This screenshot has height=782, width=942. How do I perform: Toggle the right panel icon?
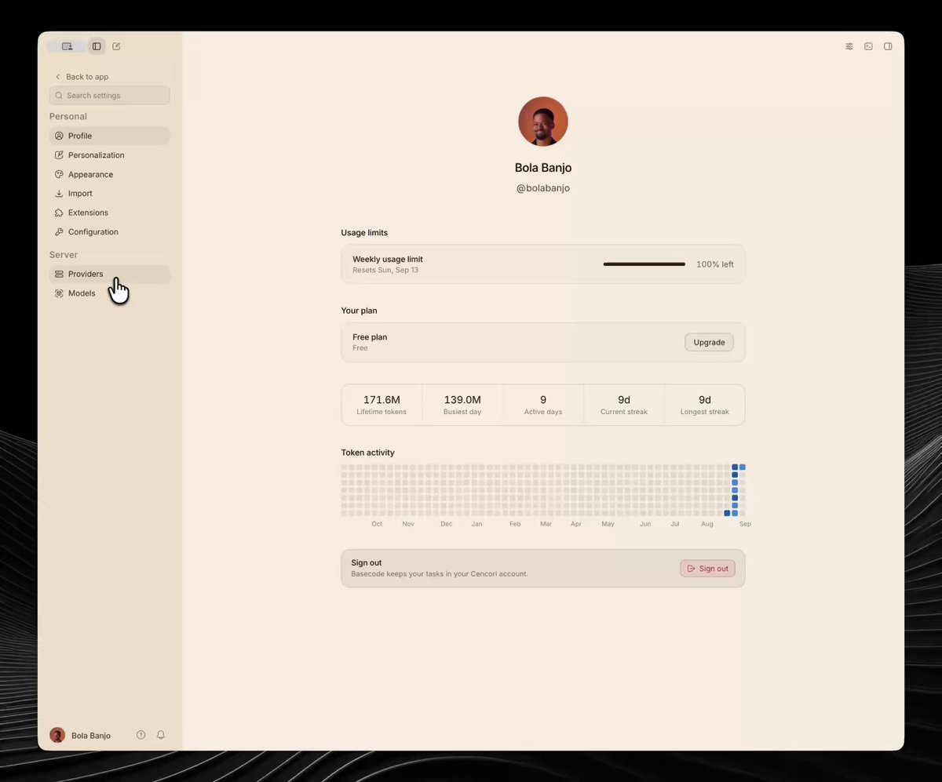[888, 46]
